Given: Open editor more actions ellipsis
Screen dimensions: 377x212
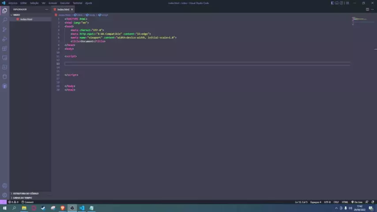Looking at the screenshot, I should (x=373, y=9).
